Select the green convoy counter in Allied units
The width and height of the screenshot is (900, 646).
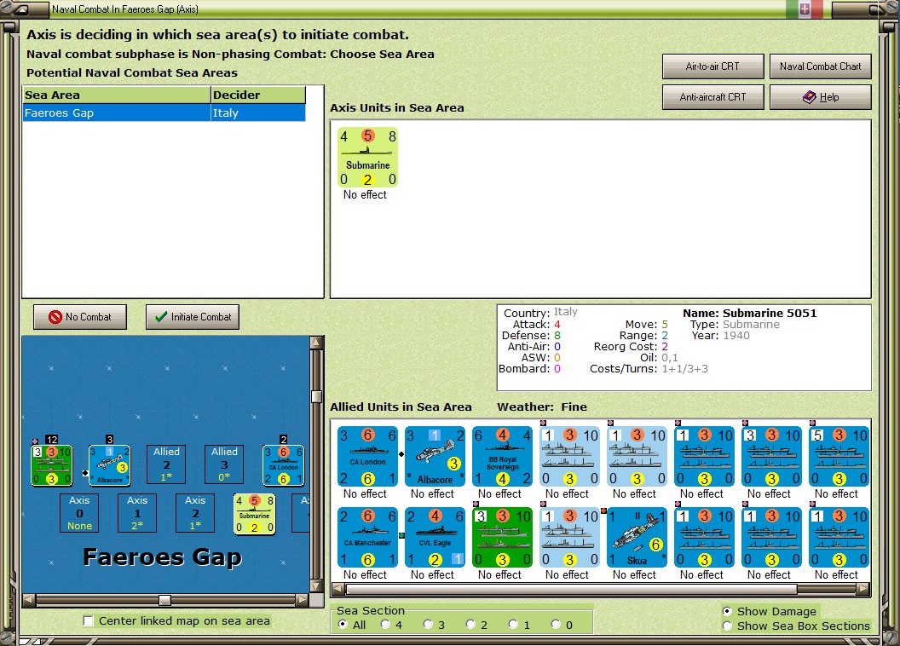pos(502,537)
